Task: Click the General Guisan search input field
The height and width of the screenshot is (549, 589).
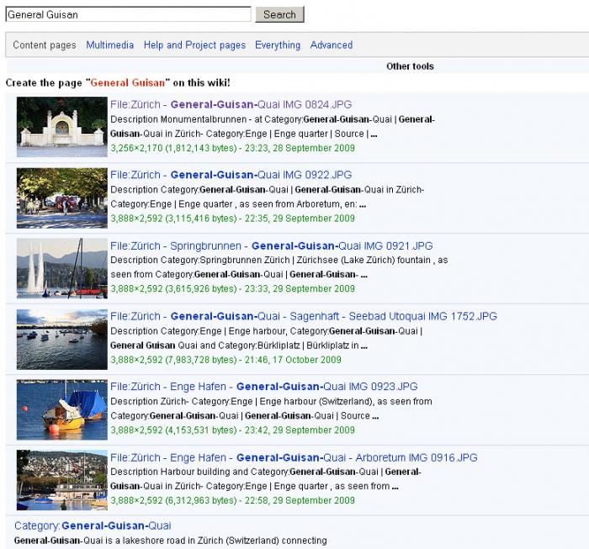Action: (128, 14)
